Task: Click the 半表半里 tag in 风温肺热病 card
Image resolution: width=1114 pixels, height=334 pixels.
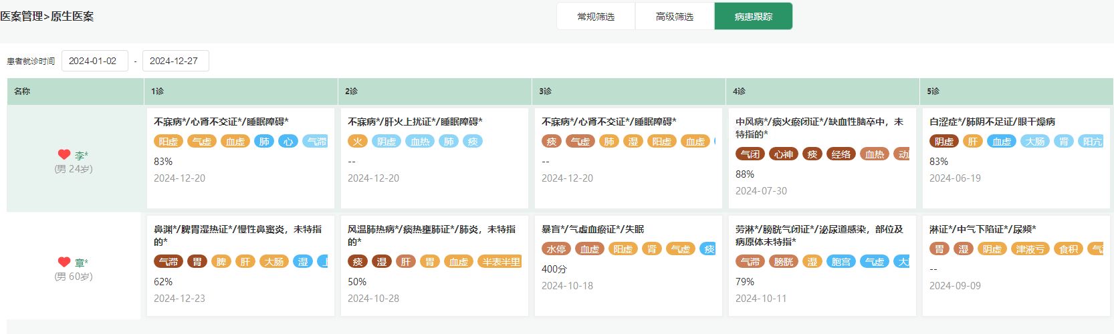Action: pos(501,262)
